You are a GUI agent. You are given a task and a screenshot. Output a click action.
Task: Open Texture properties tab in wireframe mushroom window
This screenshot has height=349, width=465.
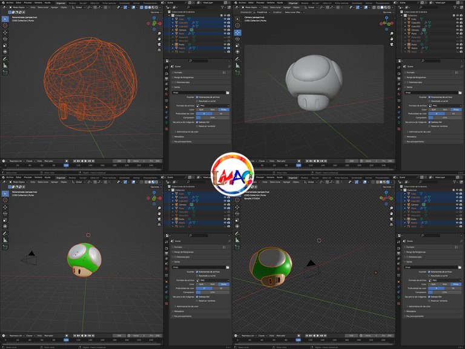pos(167,129)
